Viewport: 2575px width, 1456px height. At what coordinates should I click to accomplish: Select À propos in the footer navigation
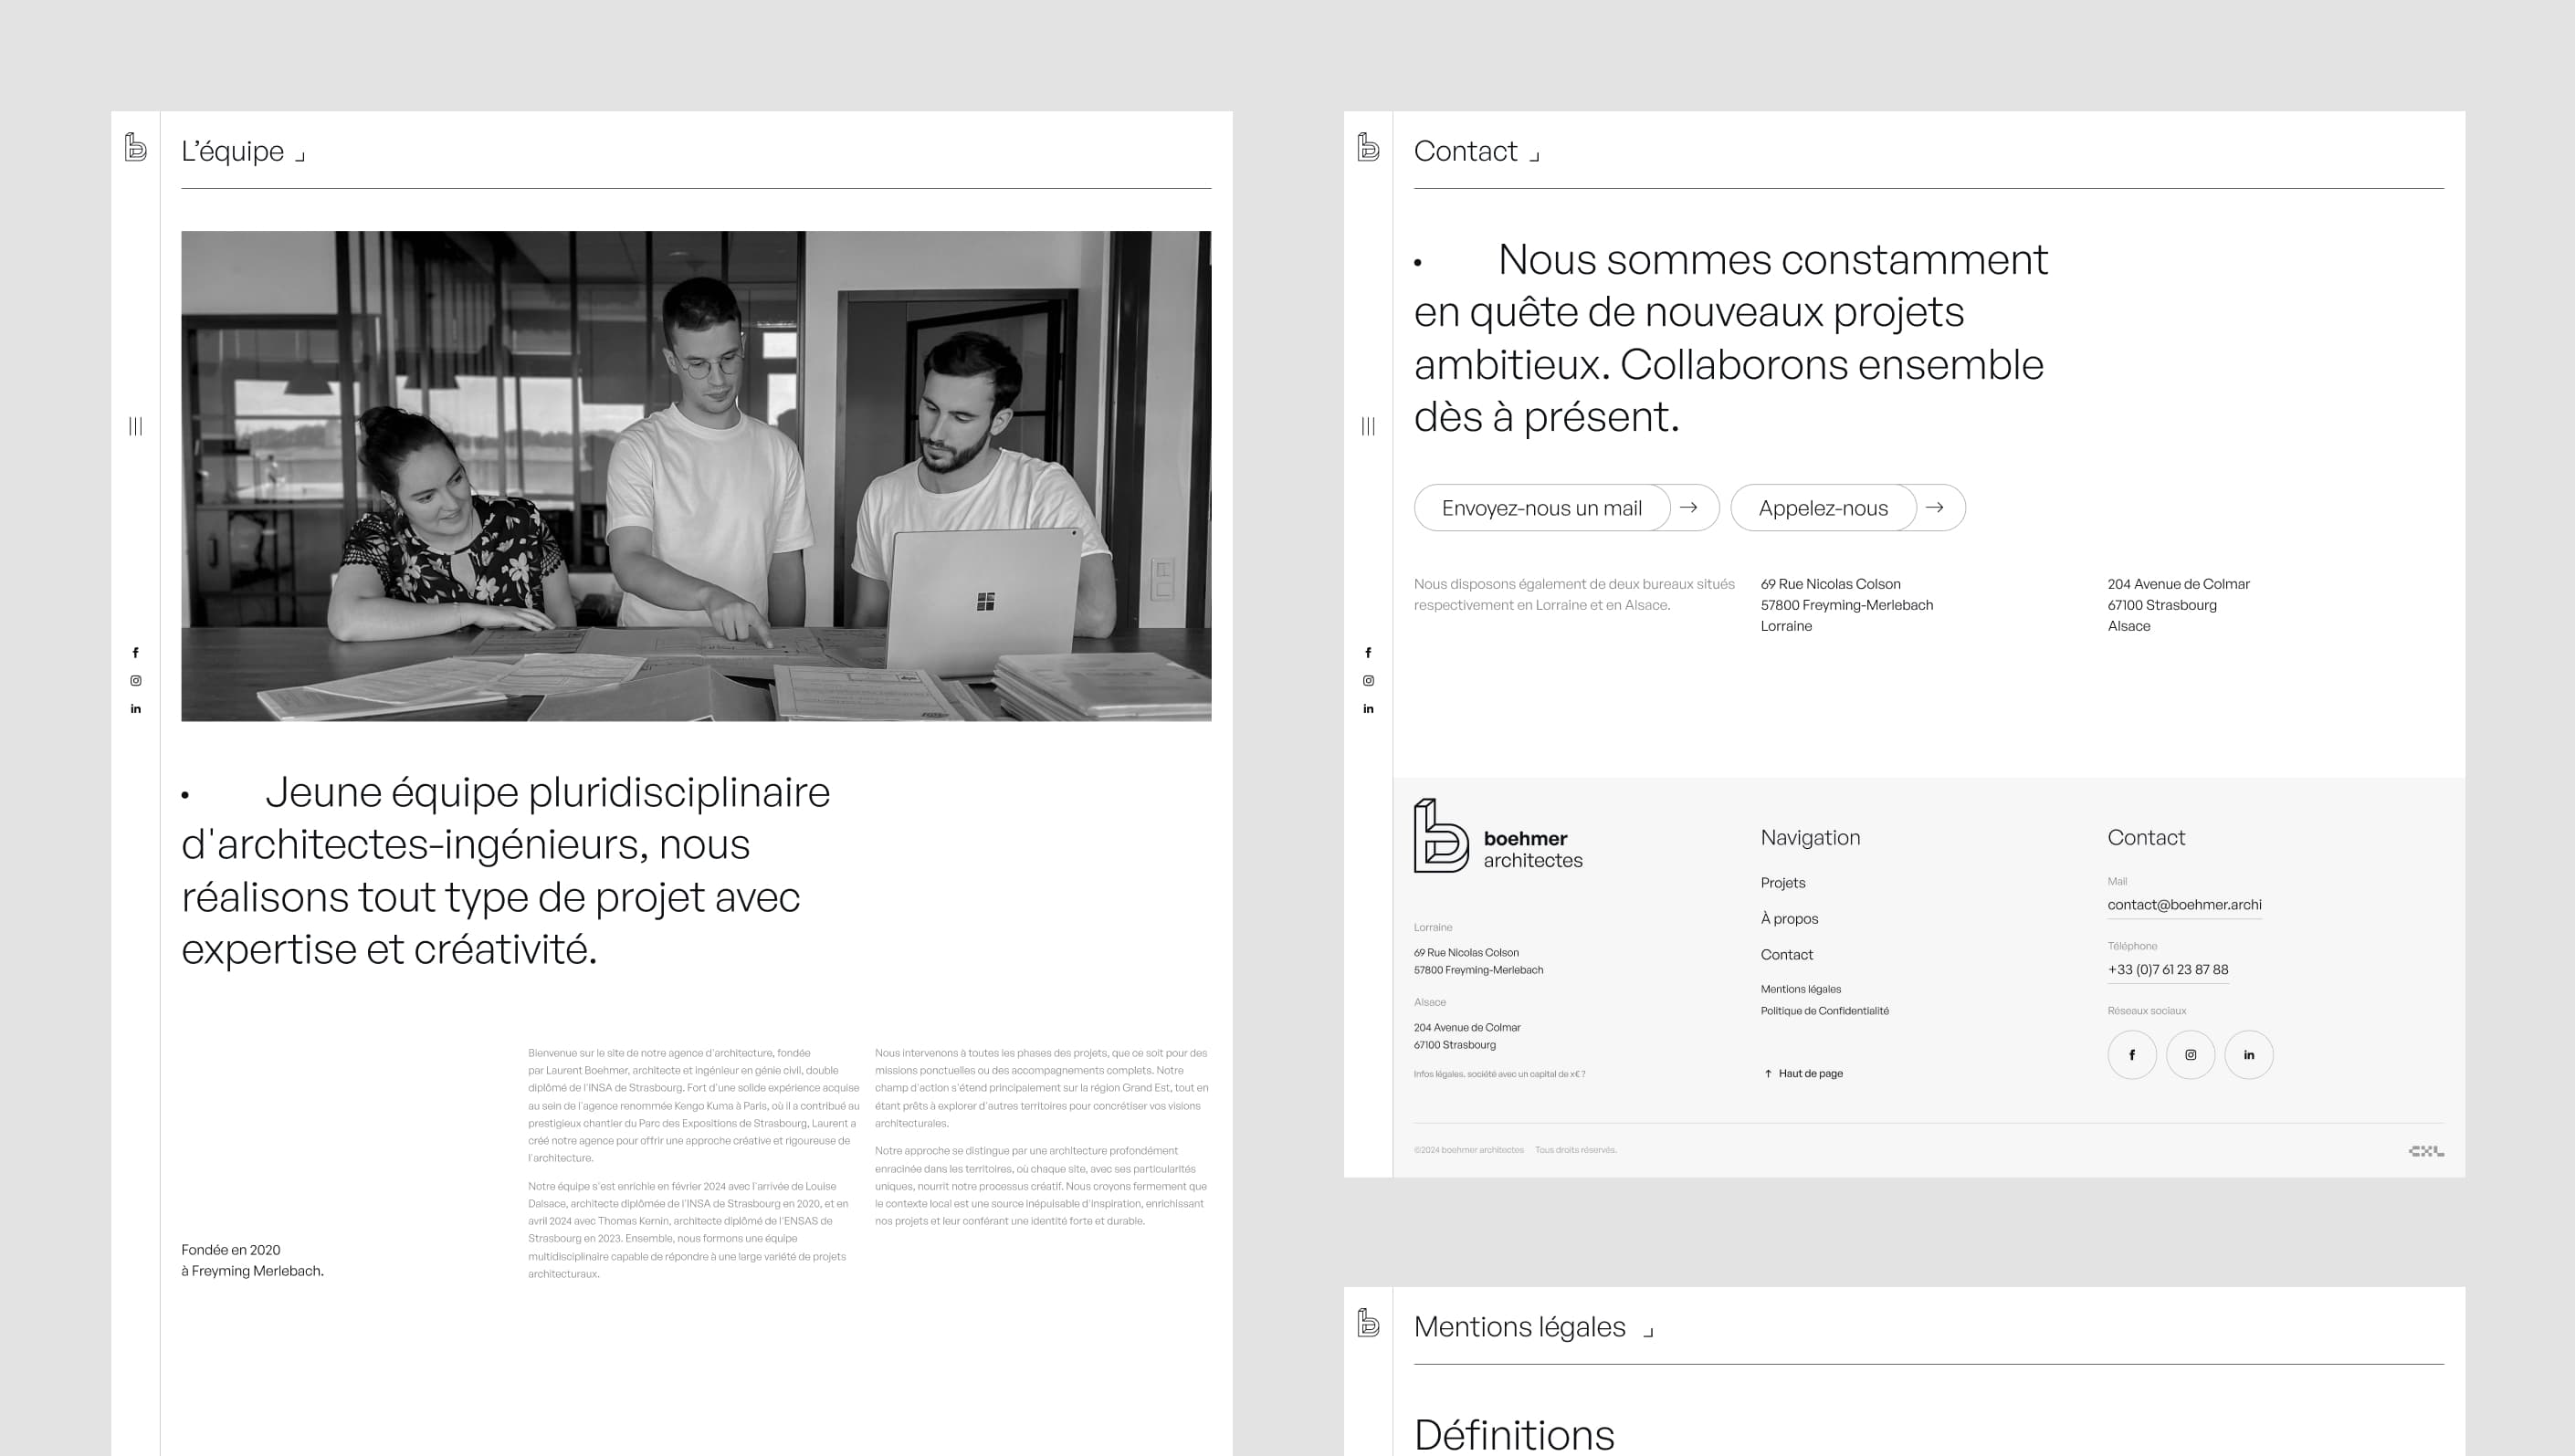click(1790, 918)
